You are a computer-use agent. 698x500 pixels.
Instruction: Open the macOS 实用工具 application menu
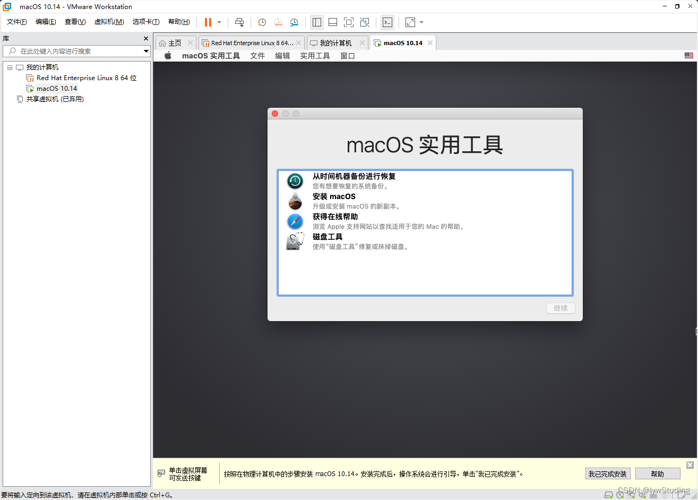pyautogui.click(x=211, y=56)
